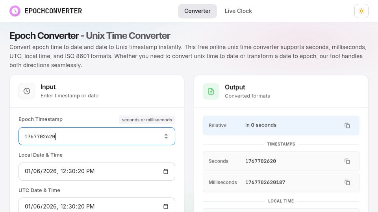Select the Milliseconds value 1767702620187
378x212 pixels.
(x=265, y=183)
